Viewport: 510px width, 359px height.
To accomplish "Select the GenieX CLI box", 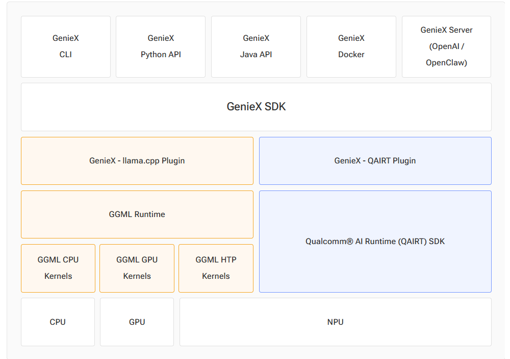I will click(x=66, y=46).
